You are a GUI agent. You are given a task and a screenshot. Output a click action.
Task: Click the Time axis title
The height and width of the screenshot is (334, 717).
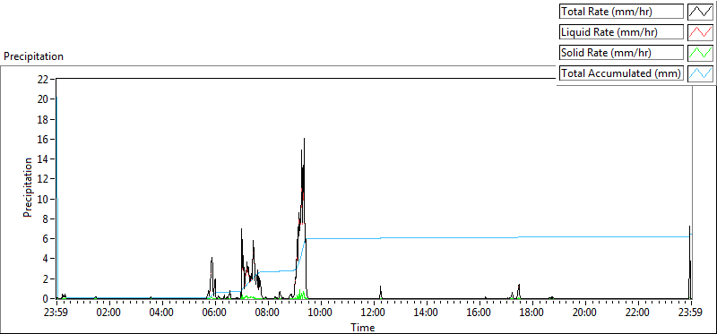363,328
